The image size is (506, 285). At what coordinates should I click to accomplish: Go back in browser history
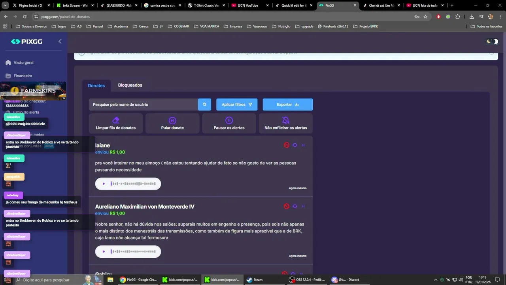tap(6, 17)
